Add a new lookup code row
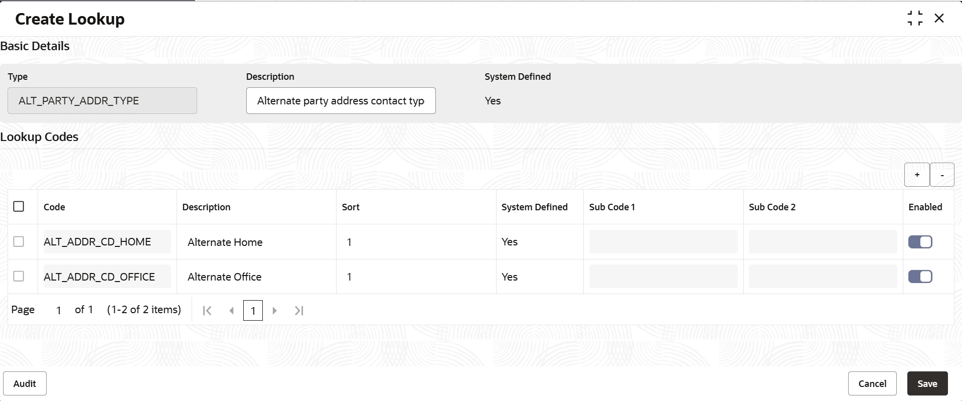The image size is (962, 401). pyautogui.click(x=917, y=175)
